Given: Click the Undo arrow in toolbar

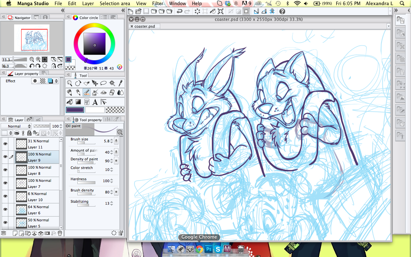Looking at the screenshot, I should click(179, 12).
